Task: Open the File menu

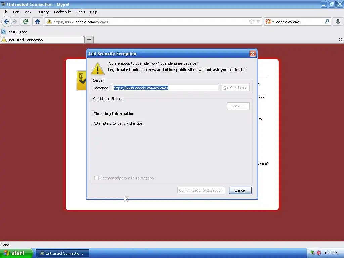Action: [x=5, y=12]
